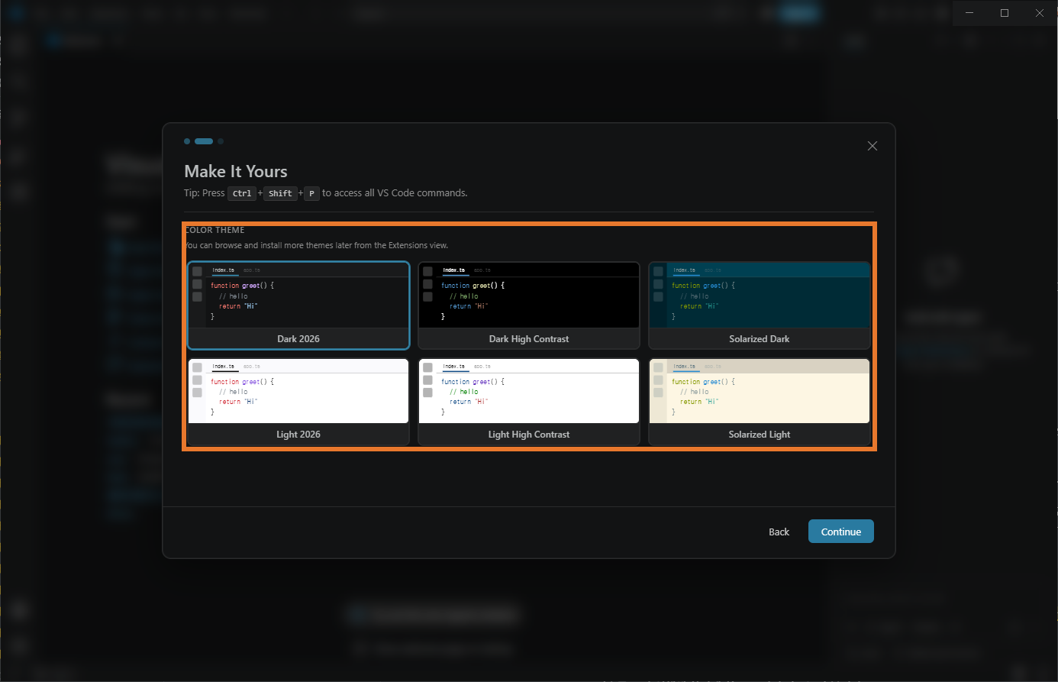This screenshot has height=682, width=1058.
Task: Apply the Light High Contrast theme
Action: (x=529, y=402)
